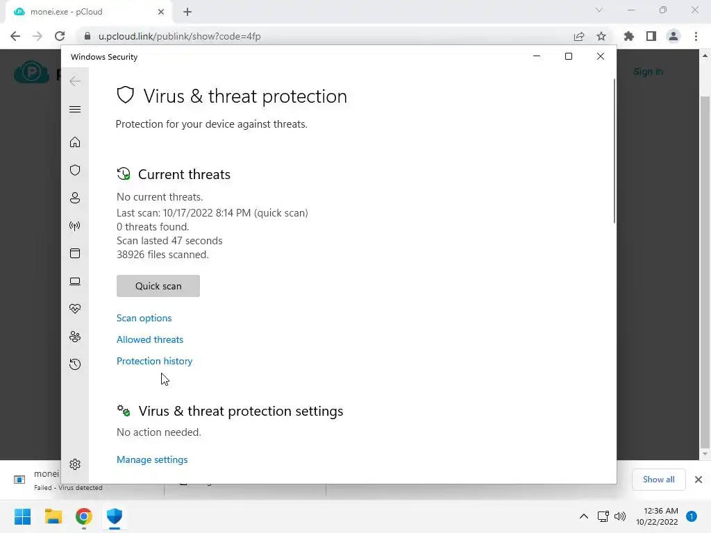This screenshot has height=533, width=711.
Task: Click the Current threats heading
Action: tap(184, 174)
